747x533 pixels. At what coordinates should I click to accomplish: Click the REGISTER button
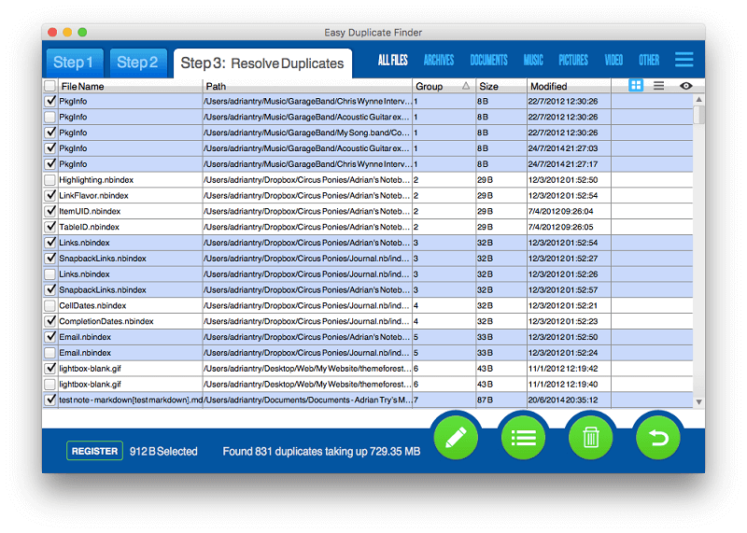(x=94, y=451)
